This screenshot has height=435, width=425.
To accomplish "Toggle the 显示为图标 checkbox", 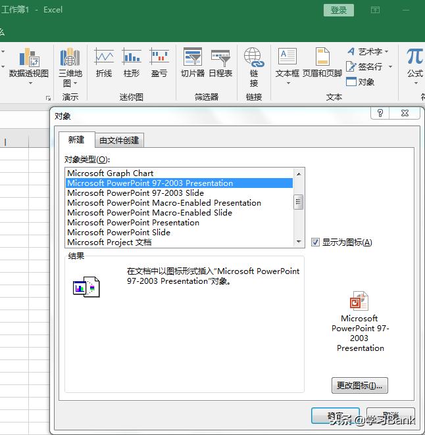I will coord(315,242).
